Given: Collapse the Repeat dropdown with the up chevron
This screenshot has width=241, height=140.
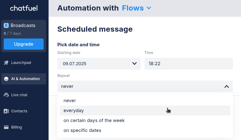Looking at the screenshot, I should click(x=227, y=87).
